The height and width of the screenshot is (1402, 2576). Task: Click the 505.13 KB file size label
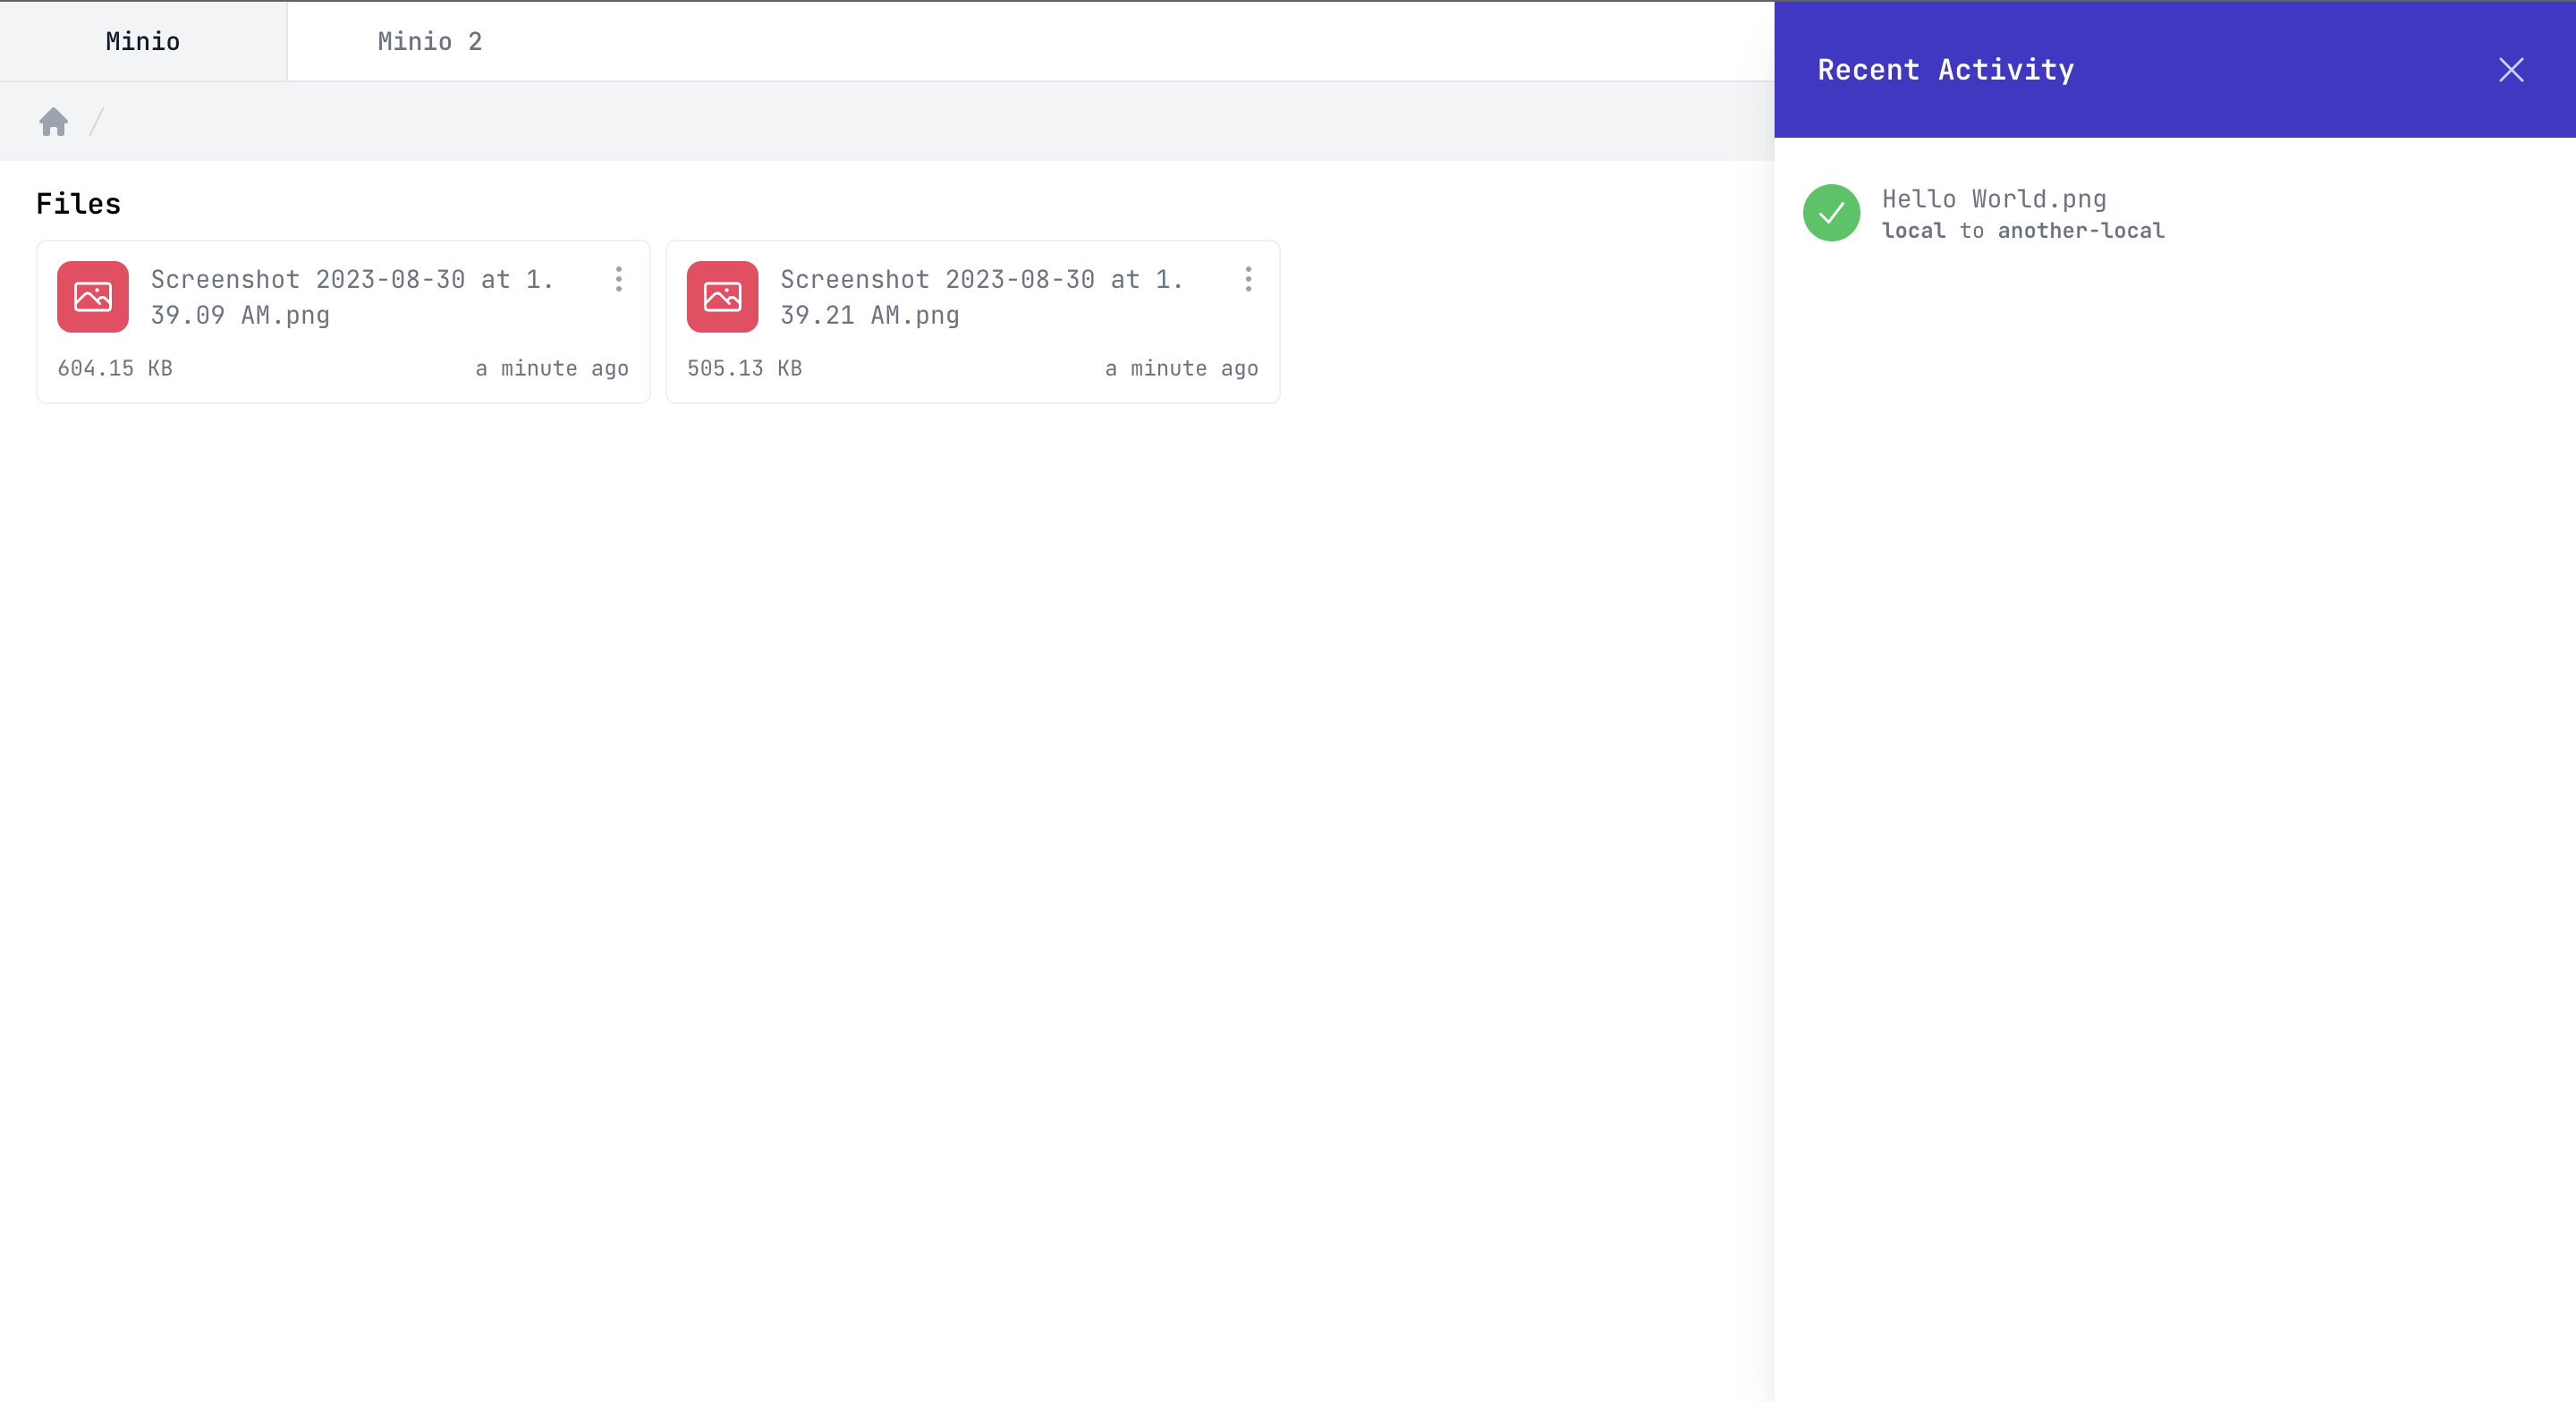click(744, 368)
